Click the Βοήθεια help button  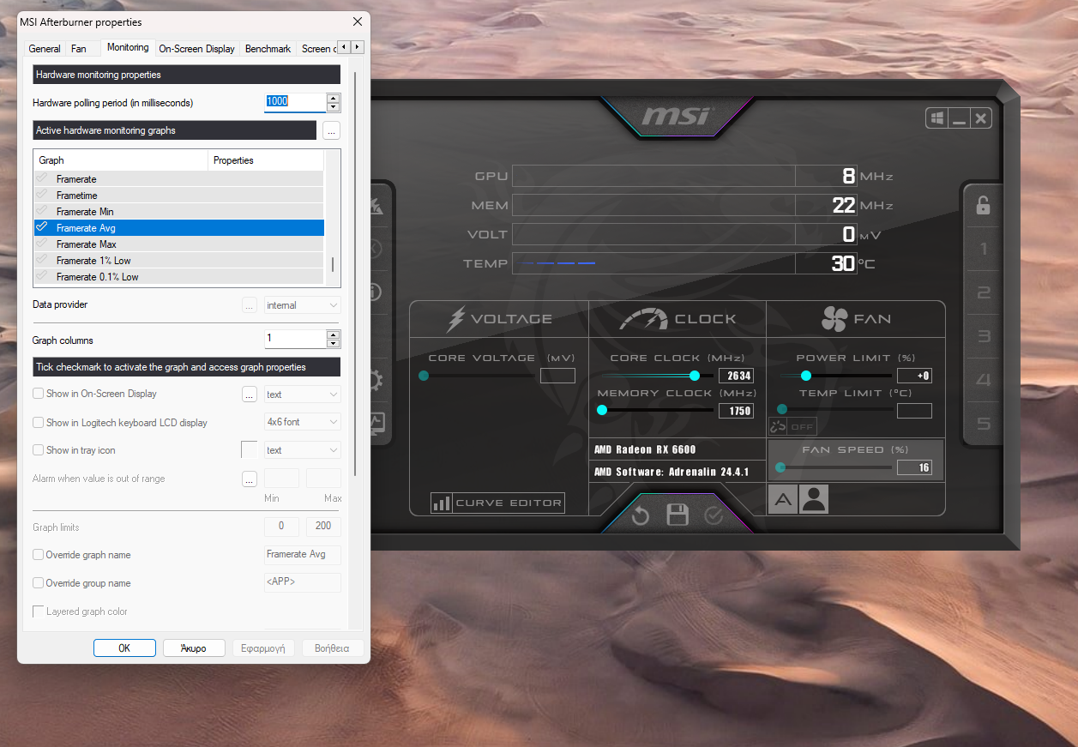(333, 648)
